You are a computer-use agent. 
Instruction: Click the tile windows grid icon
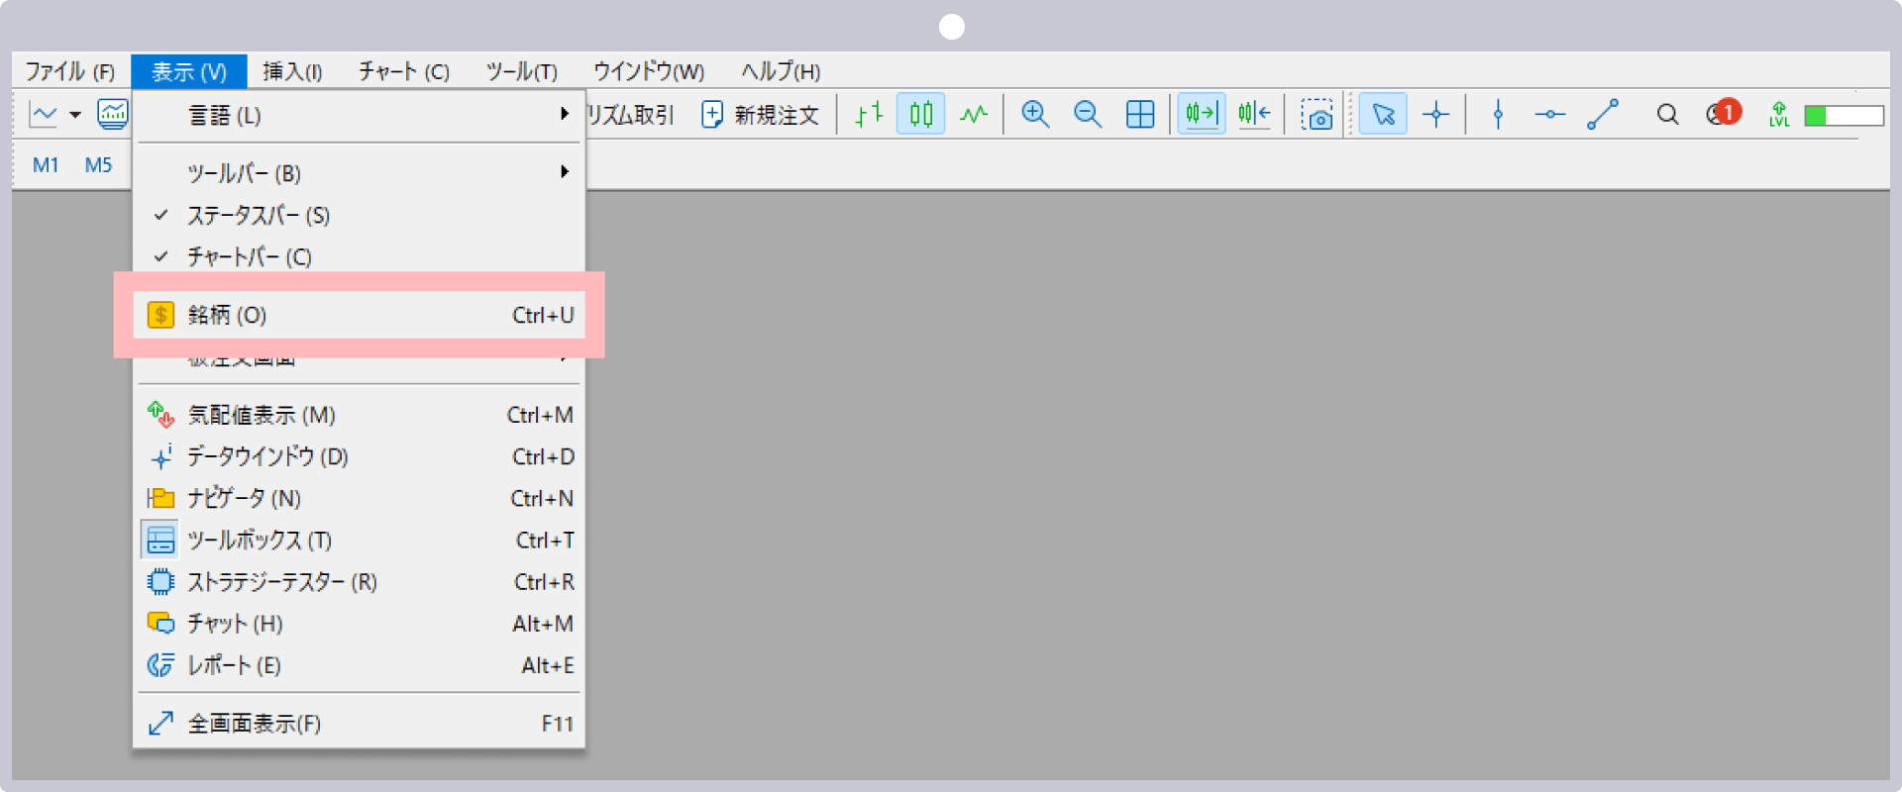coord(1140,115)
